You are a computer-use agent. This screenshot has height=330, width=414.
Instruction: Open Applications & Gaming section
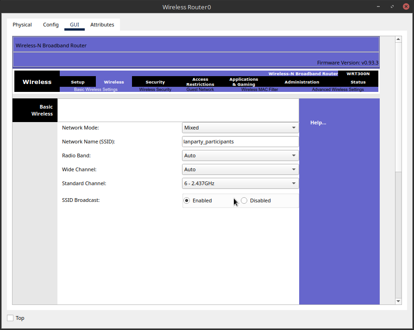tap(244, 82)
